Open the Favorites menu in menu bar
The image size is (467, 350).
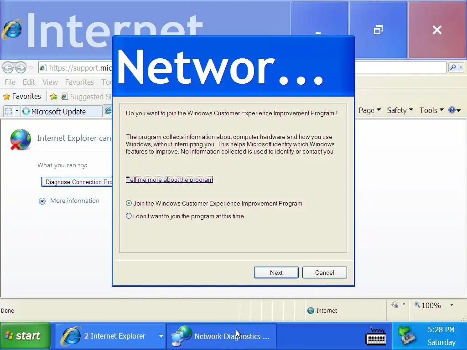tap(79, 82)
